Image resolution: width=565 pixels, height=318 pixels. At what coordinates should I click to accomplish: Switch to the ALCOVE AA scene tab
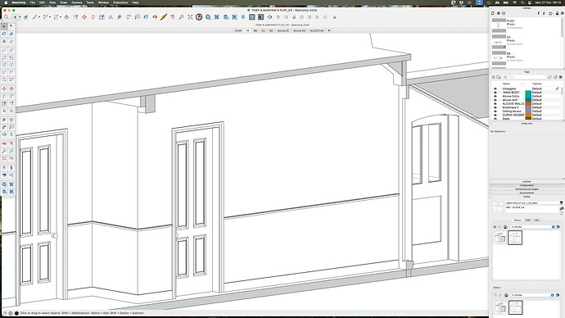tap(317, 30)
